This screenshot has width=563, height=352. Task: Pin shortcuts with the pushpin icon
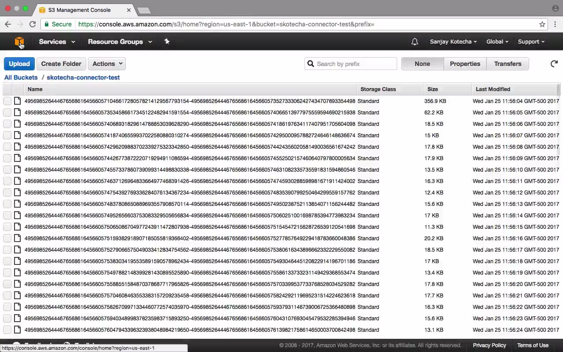(x=167, y=41)
